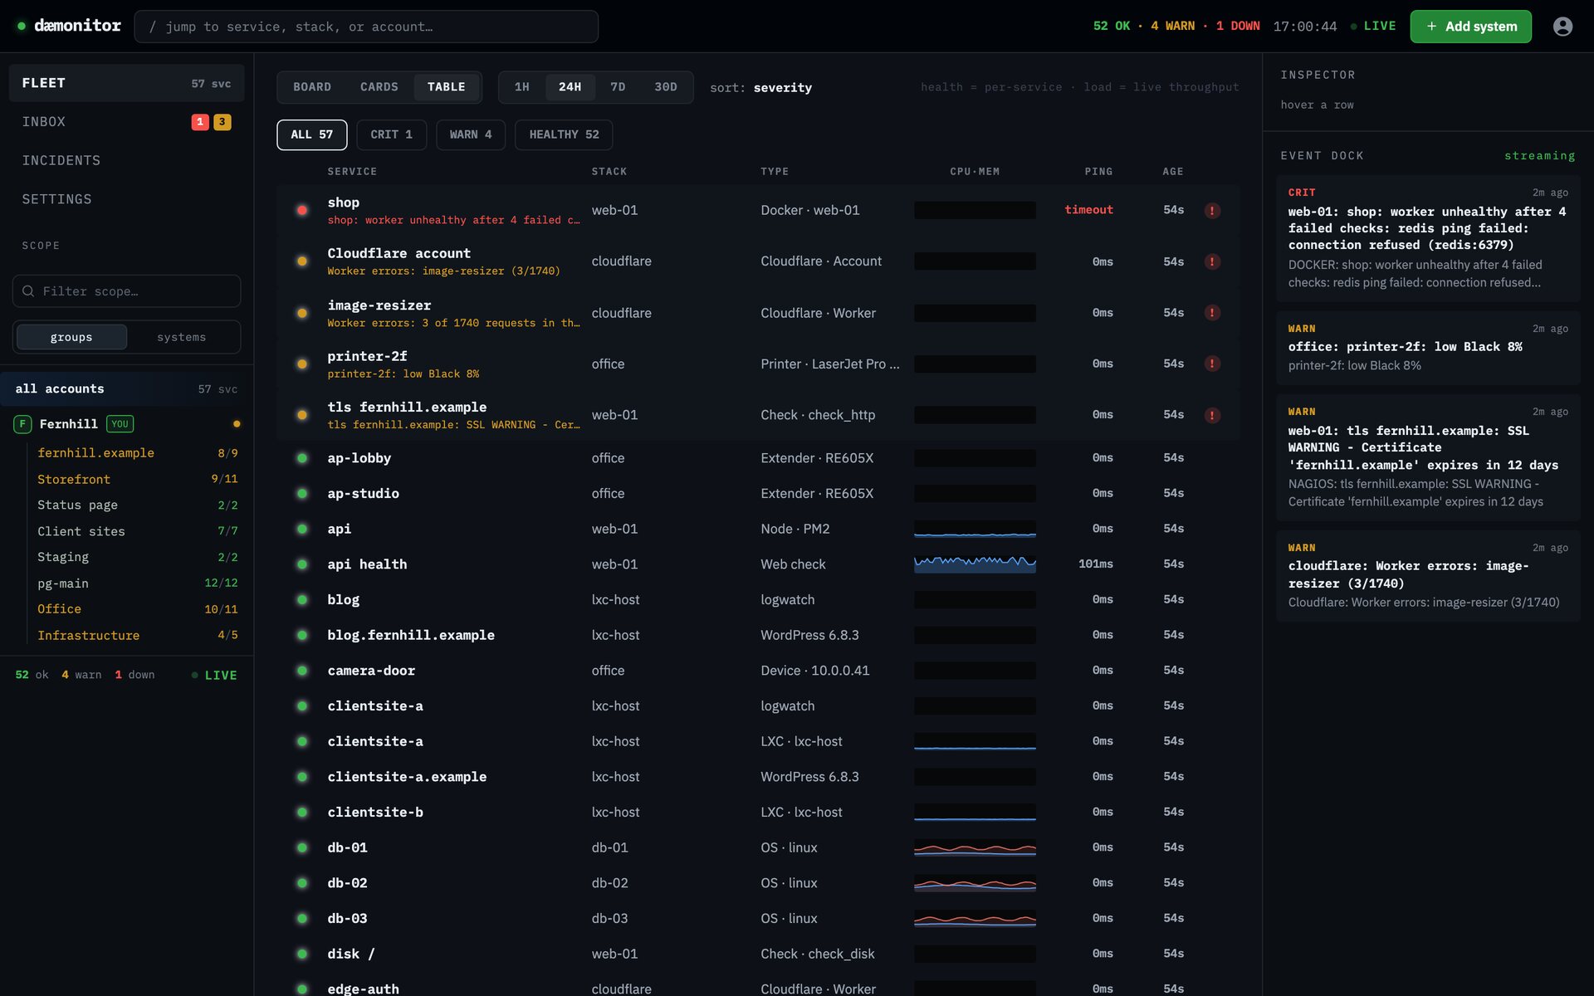Screen dimensions: 1594x996
Task: Click the alert icon on printer-2f row
Action: click(x=1212, y=364)
